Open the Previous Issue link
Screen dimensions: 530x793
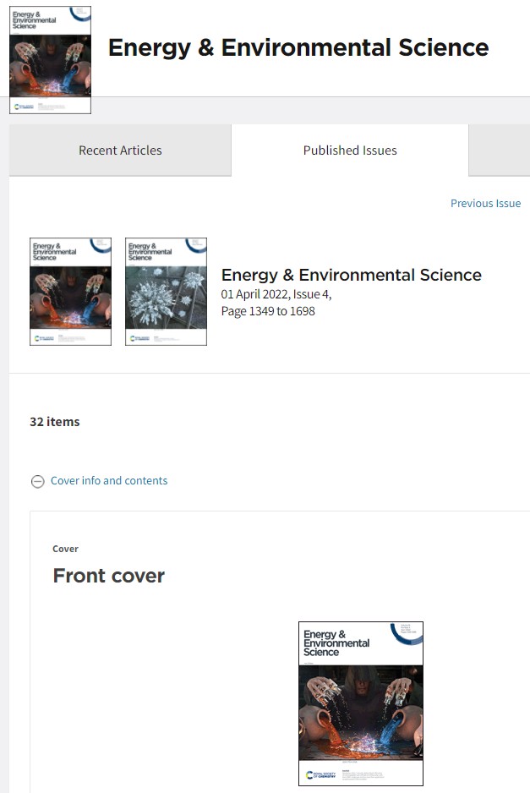485,203
